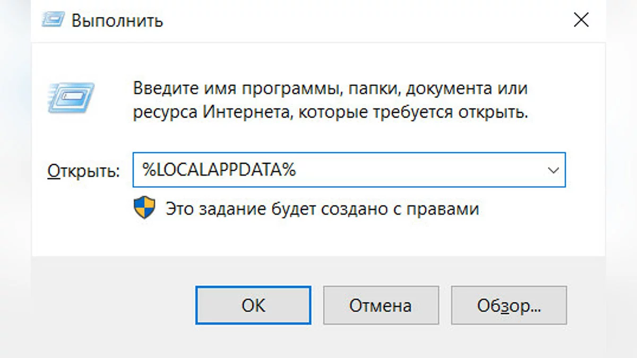This screenshot has width=637, height=358.
Task: Click the small Run icon in title bar
Action: (52, 21)
